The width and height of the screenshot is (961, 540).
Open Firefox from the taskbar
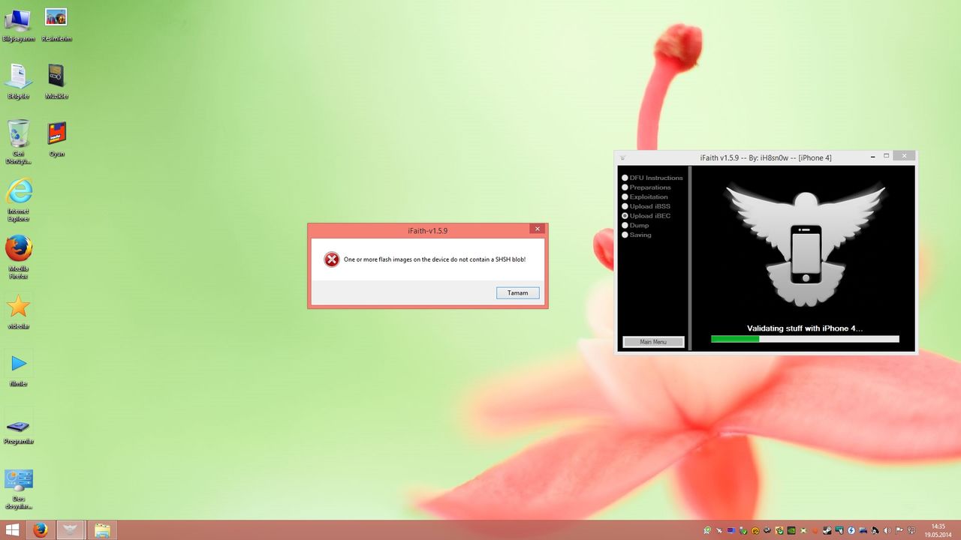[x=41, y=530]
